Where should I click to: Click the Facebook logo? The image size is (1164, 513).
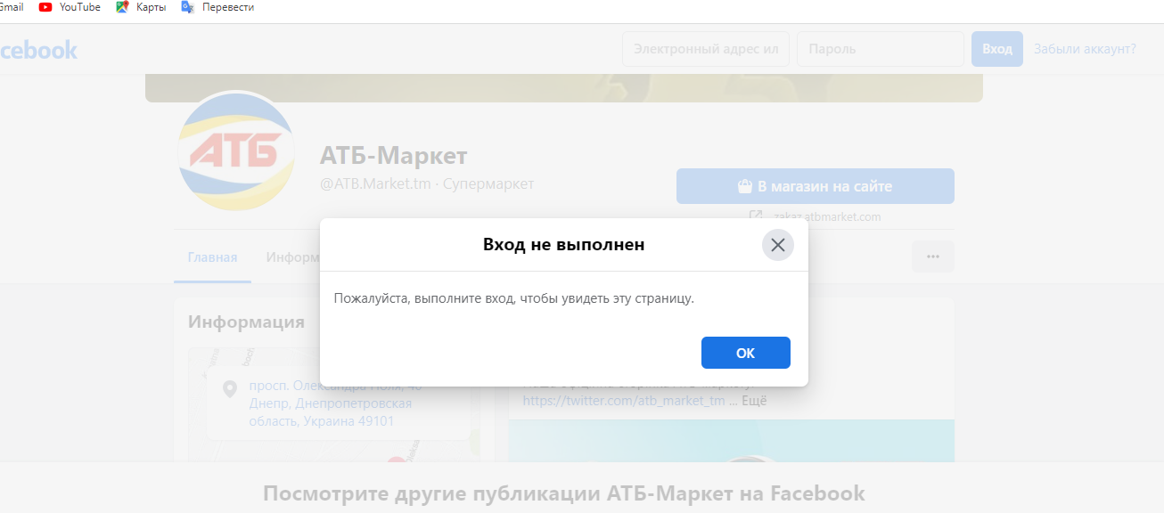point(38,50)
